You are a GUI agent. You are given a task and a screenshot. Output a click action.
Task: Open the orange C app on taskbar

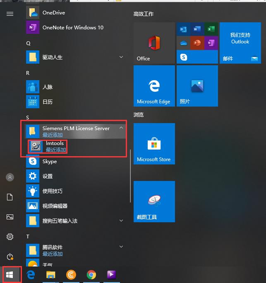[71, 275]
